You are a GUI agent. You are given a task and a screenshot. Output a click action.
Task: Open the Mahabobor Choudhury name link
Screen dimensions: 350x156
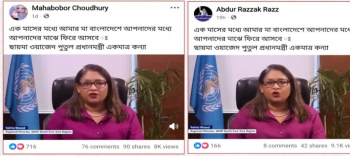pos(70,8)
